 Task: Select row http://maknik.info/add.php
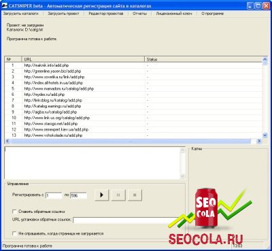point(133,65)
